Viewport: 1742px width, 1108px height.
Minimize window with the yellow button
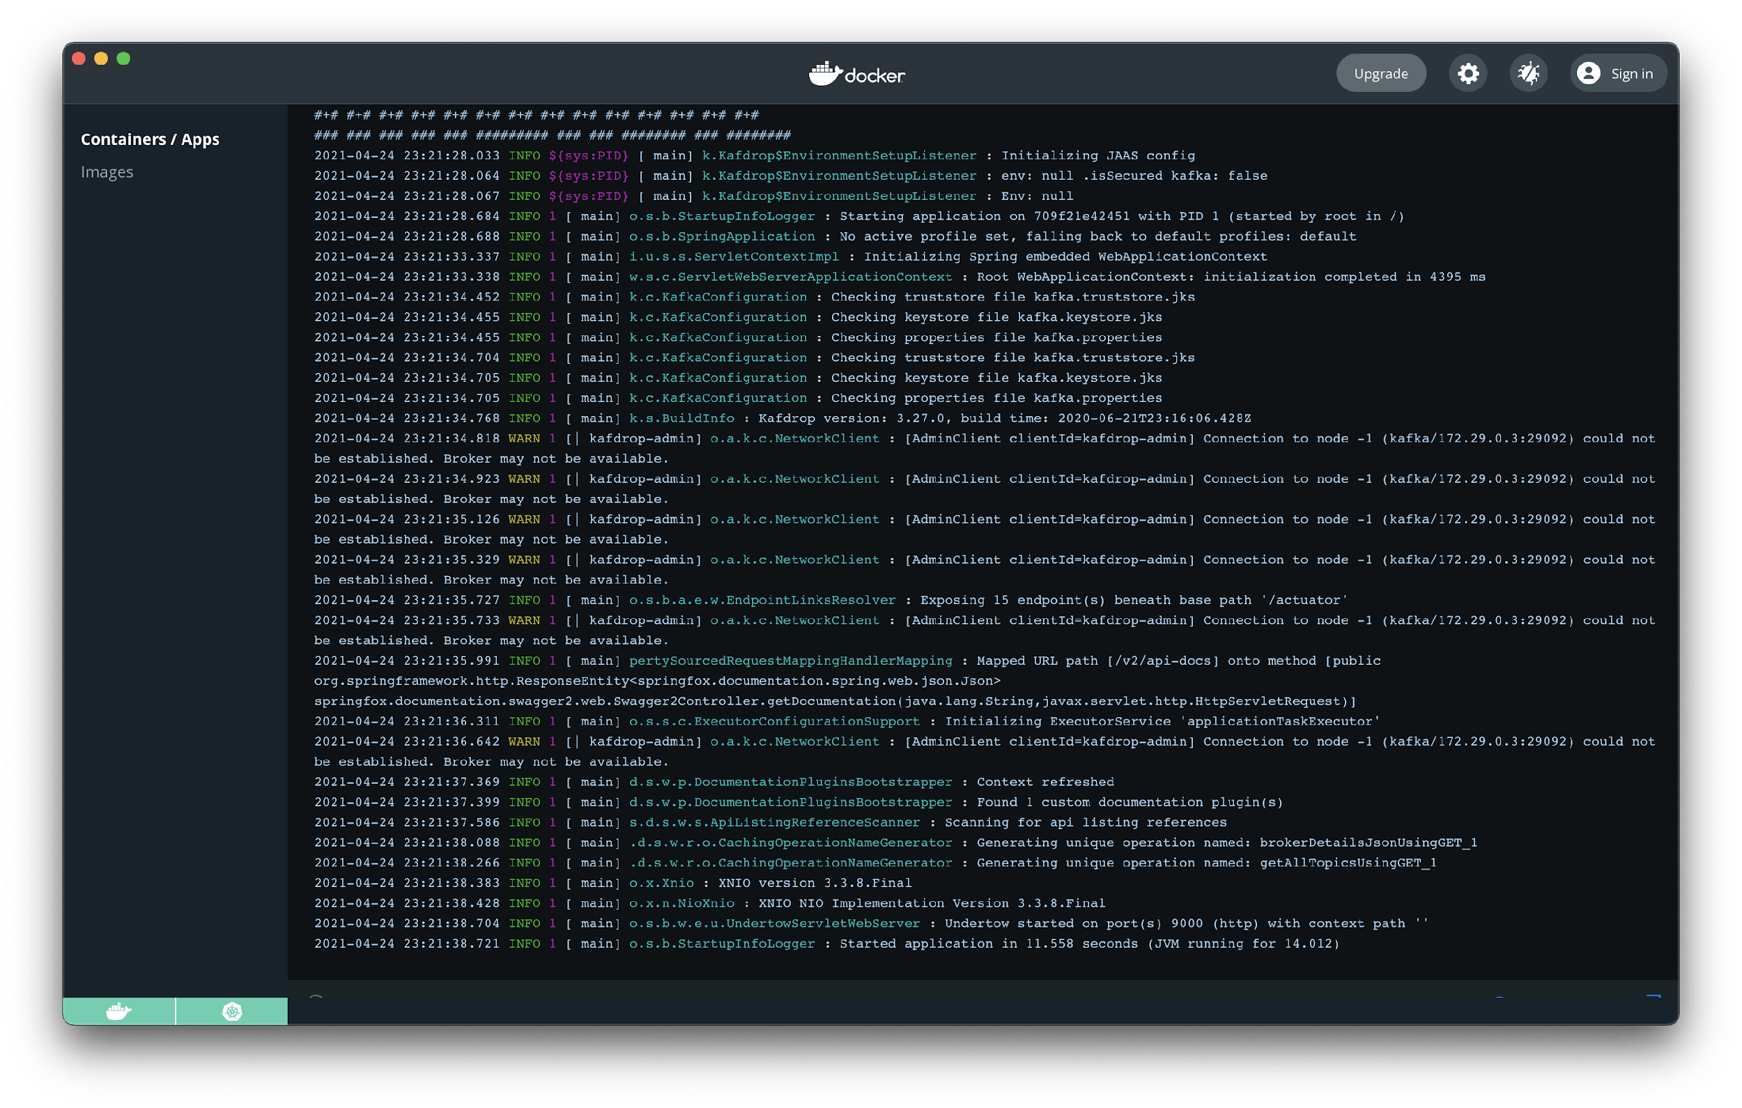click(101, 59)
